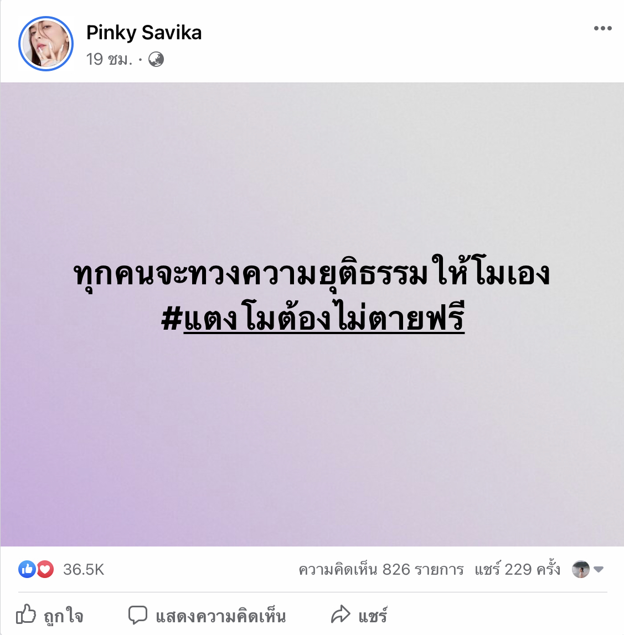Open the 19 ชม. post timestamp

(x=109, y=60)
